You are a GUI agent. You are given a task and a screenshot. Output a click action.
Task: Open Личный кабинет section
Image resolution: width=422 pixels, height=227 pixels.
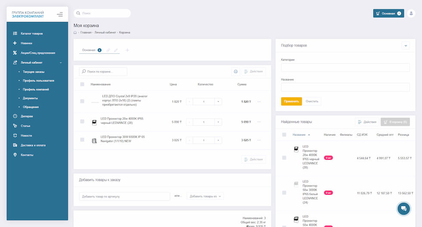coord(31,62)
